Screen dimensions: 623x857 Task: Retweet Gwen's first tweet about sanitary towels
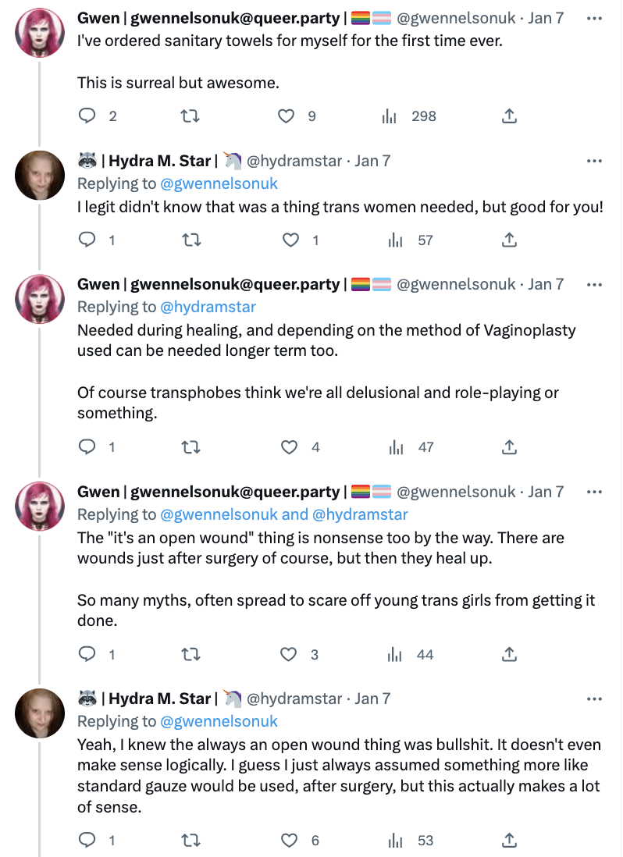190,116
